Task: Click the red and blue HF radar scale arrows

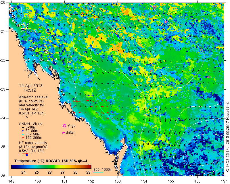Action: click(x=25, y=154)
